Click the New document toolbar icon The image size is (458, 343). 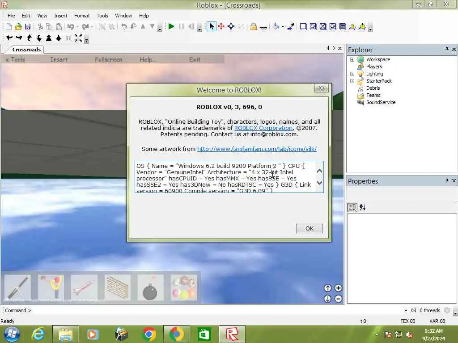(9, 26)
